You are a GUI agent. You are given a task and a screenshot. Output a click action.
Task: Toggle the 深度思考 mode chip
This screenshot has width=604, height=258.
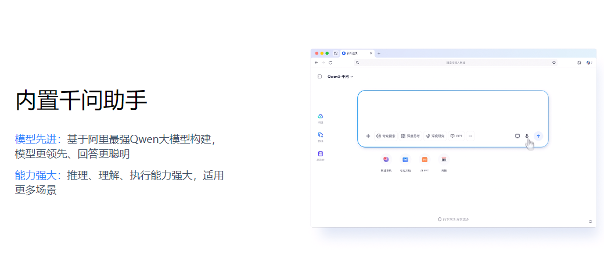pos(410,136)
